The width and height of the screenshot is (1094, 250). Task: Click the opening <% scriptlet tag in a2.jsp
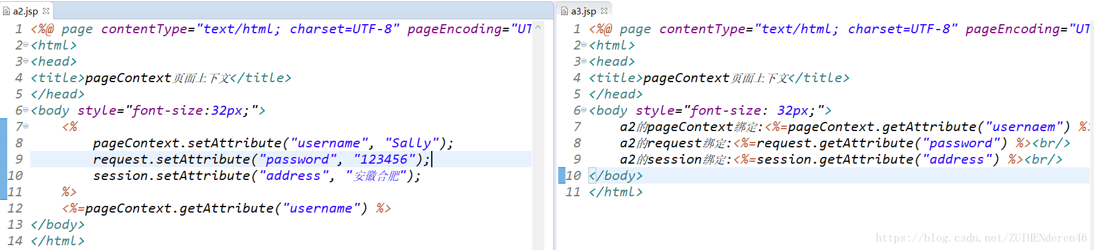tap(70, 127)
